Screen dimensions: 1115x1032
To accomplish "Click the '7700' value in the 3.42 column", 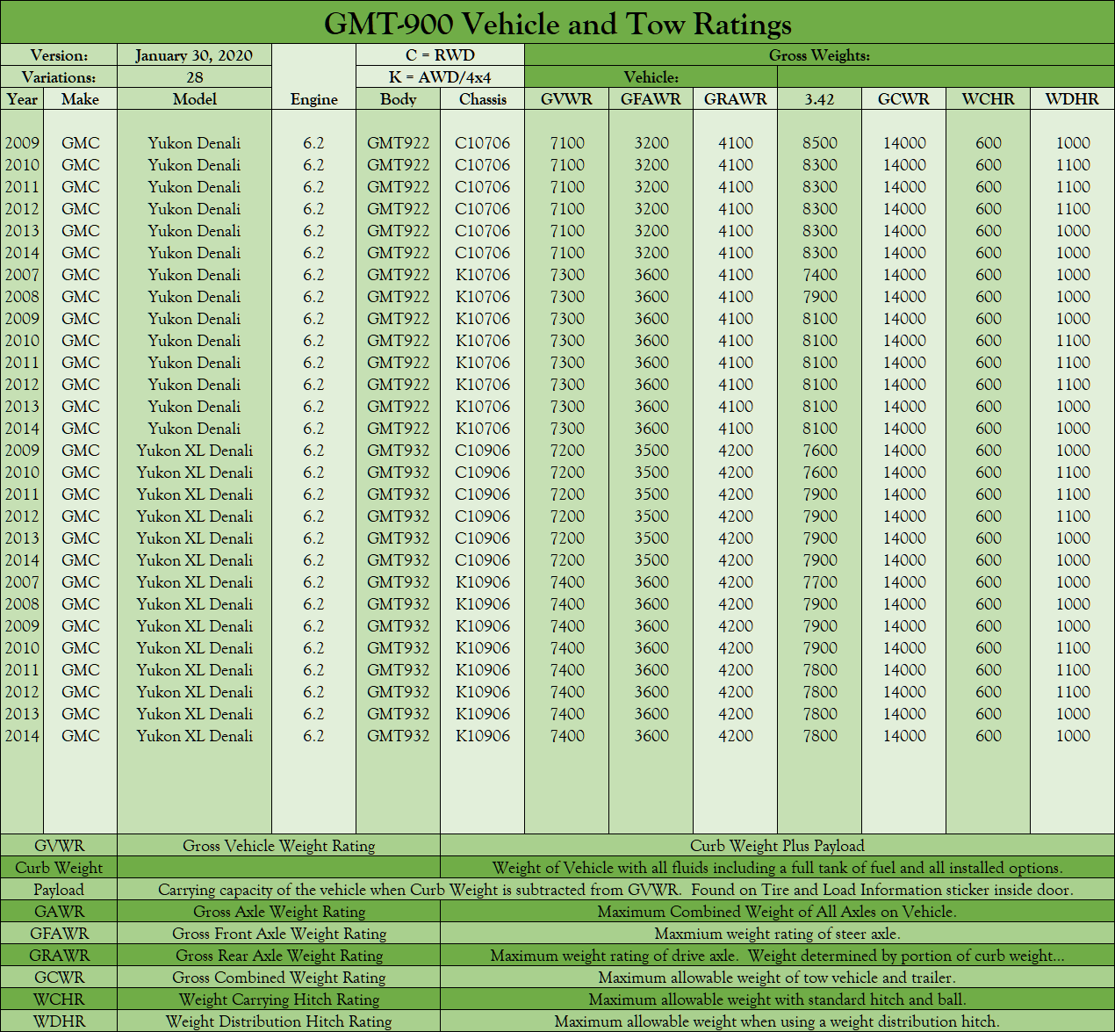I will click(819, 582).
